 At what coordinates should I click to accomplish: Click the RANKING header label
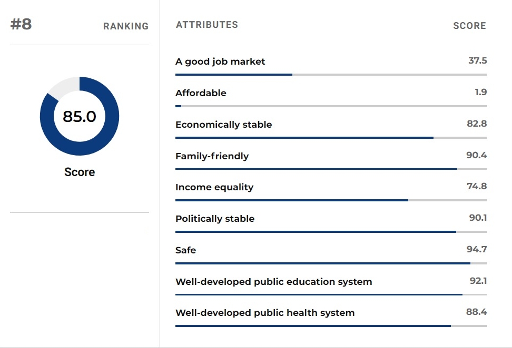click(x=126, y=26)
